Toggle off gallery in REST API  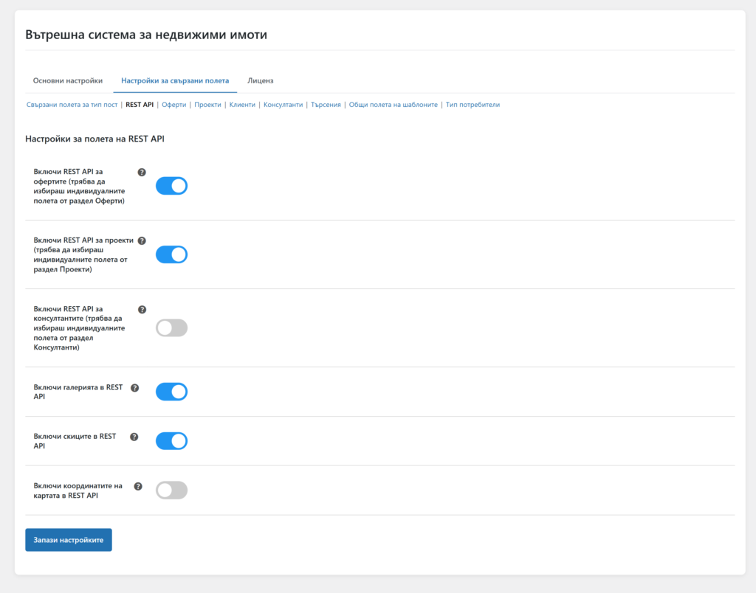coord(171,392)
